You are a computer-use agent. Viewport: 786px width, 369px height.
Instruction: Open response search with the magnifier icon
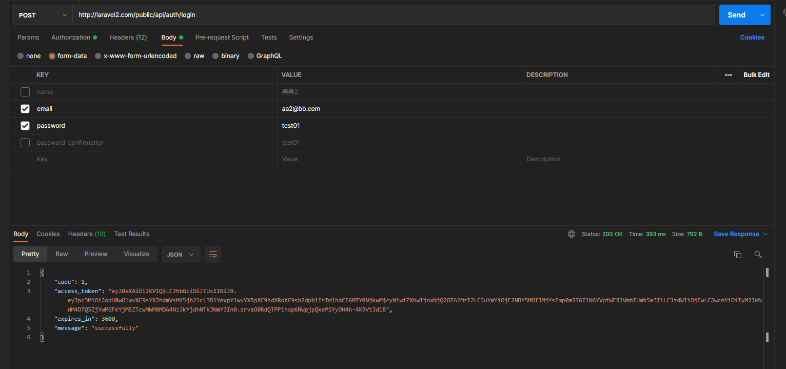pyautogui.click(x=758, y=254)
